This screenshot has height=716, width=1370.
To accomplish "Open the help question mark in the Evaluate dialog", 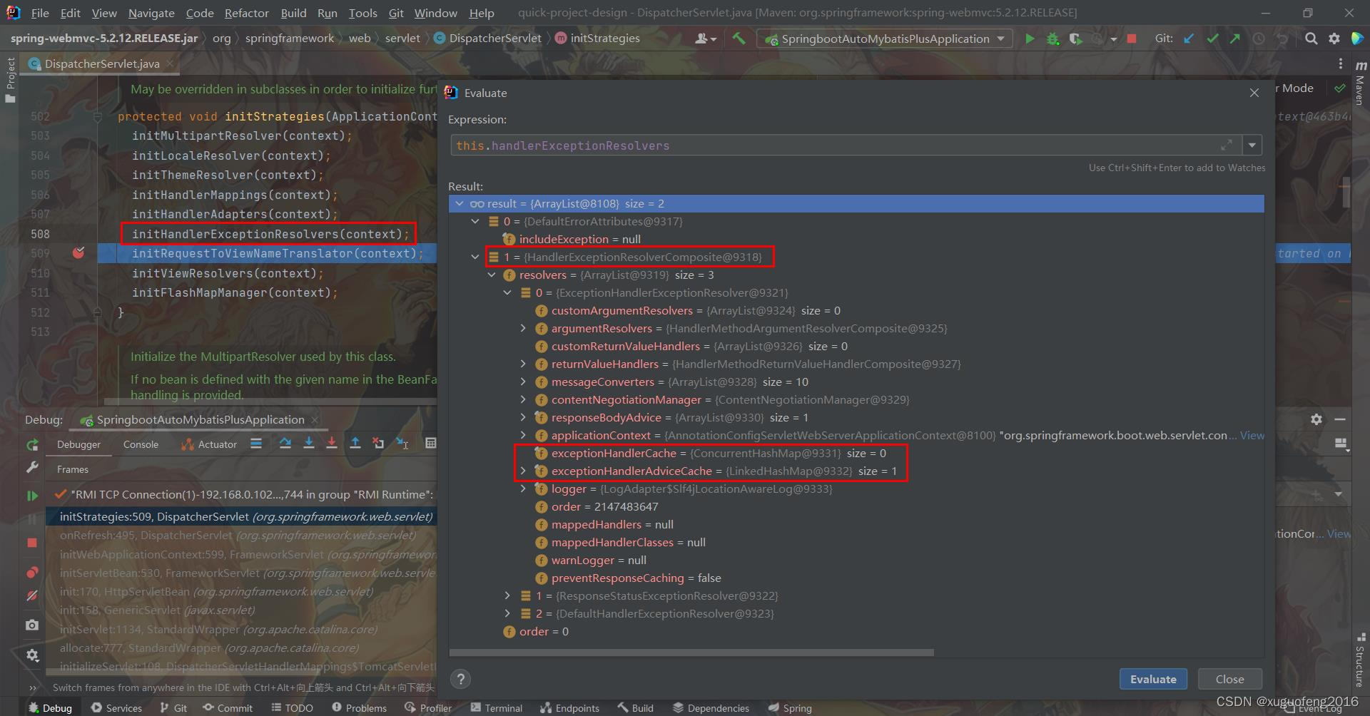I will (461, 679).
